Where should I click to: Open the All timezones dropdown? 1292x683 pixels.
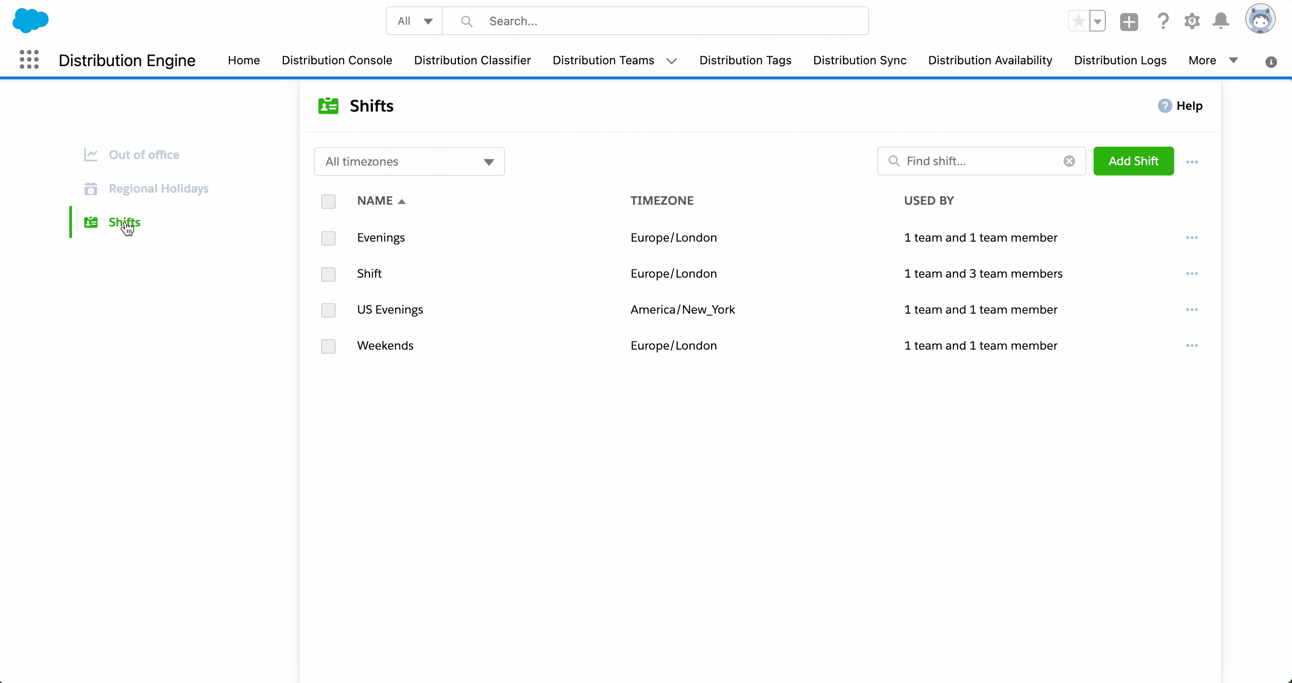point(409,162)
